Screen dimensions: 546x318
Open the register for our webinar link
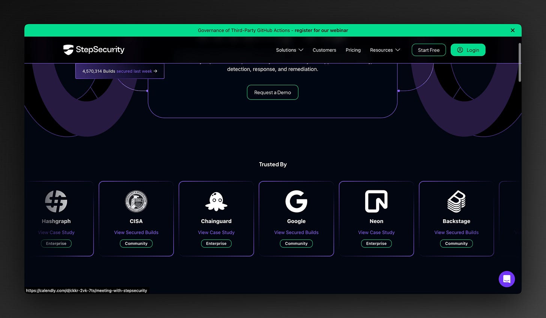(321, 30)
